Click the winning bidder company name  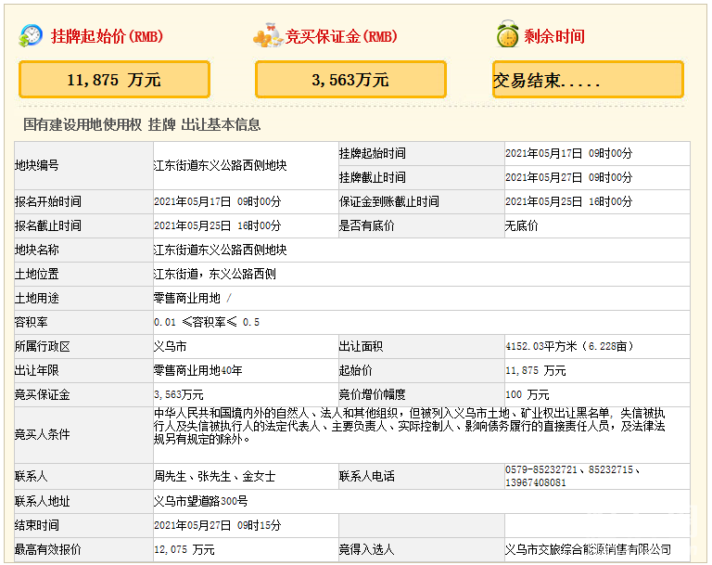coord(588,549)
